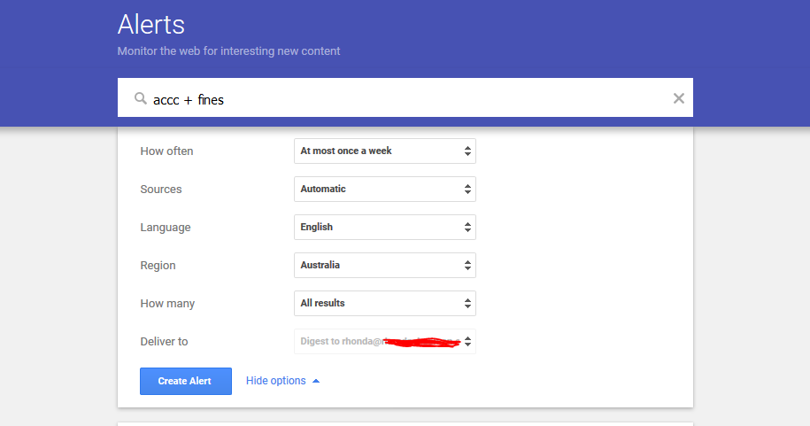This screenshot has width=810, height=426.
Task: Click the How many label
Action: tap(167, 304)
